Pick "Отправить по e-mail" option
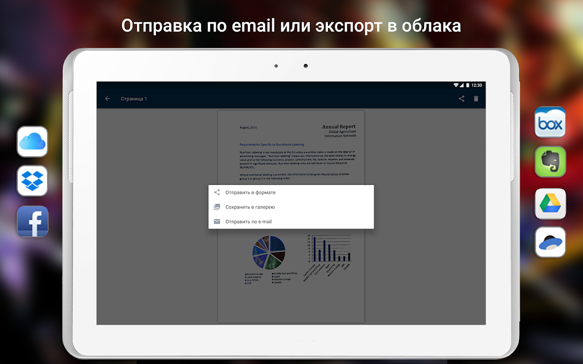 [248, 222]
